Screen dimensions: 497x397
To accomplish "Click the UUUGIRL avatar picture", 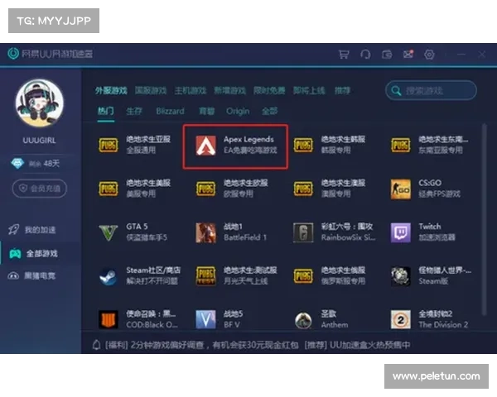I will (x=39, y=103).
